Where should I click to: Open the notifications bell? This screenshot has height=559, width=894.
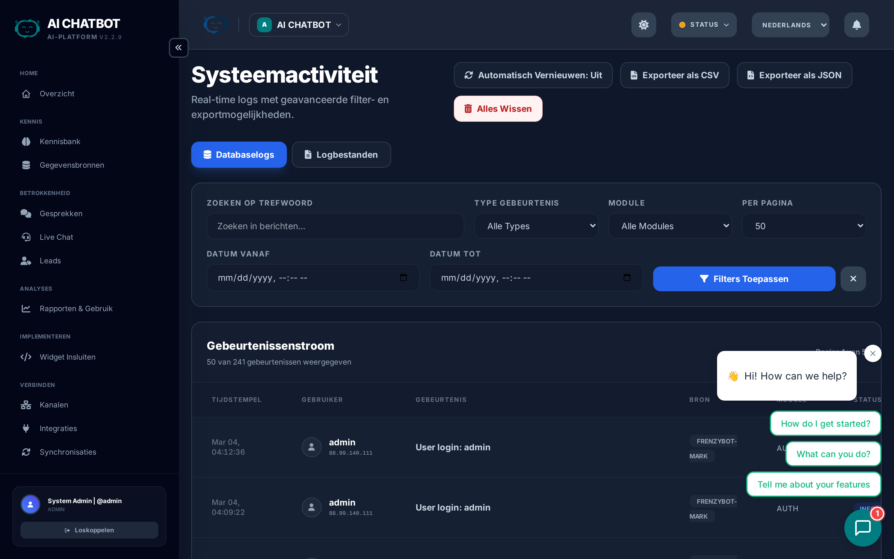(x=856, y=25)
